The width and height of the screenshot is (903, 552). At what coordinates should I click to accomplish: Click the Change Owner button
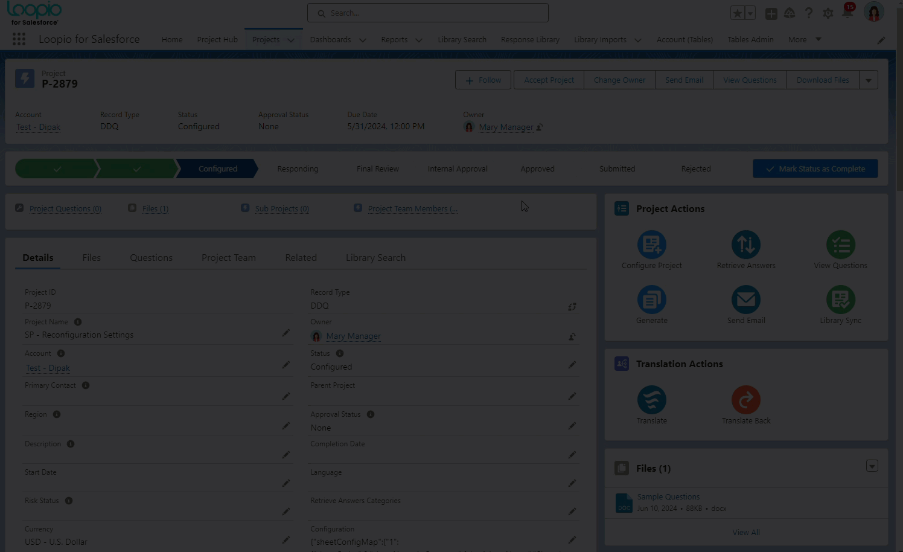point(619,80)
